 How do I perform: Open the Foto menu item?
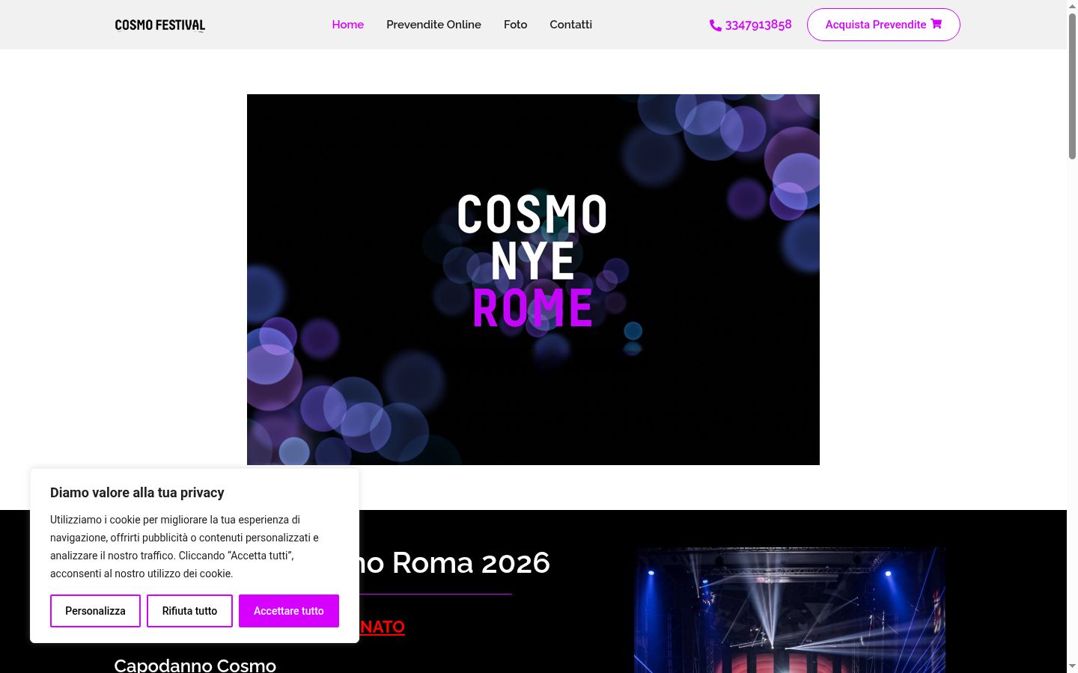point(515,25)
